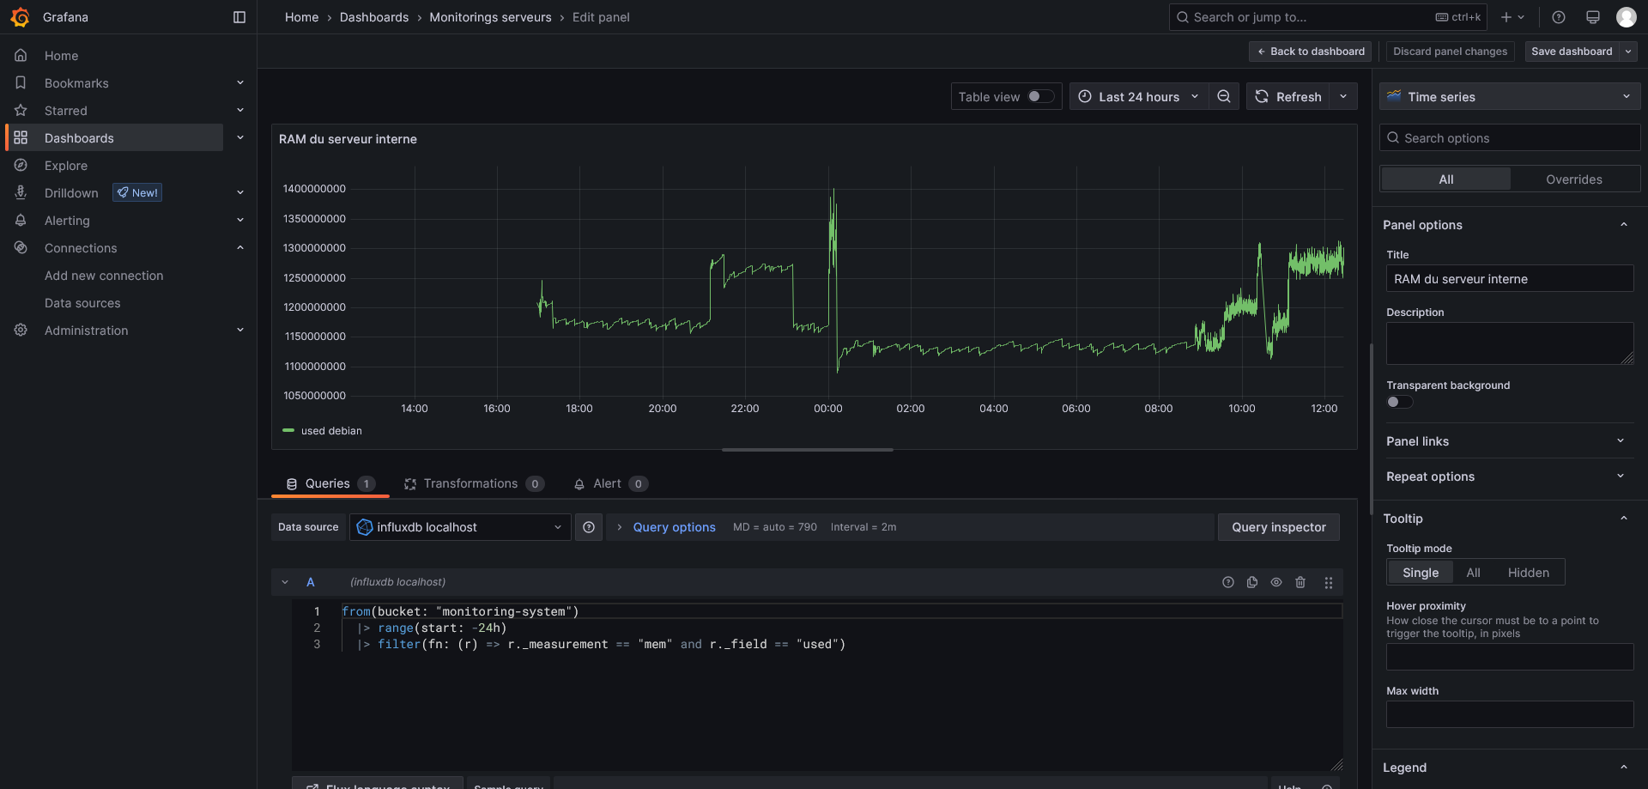
Task: Click the panel Title input field
Action: click(1509, 279)
